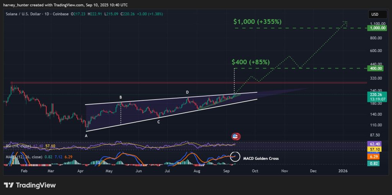Click the purple RSI value 62.40 tag
Viewport: 392px width, 195px height.
pos(375,143)
